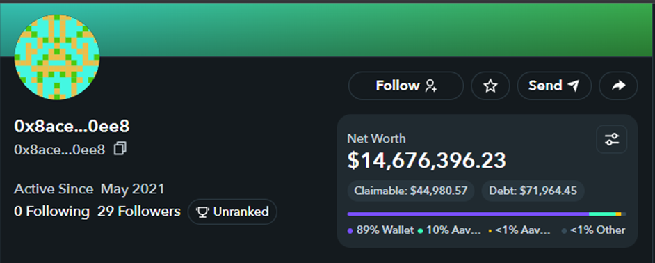This screenshot has height=263, width=655.
Task: Open the 29 Followers list
Action: (x=139, y=211)
